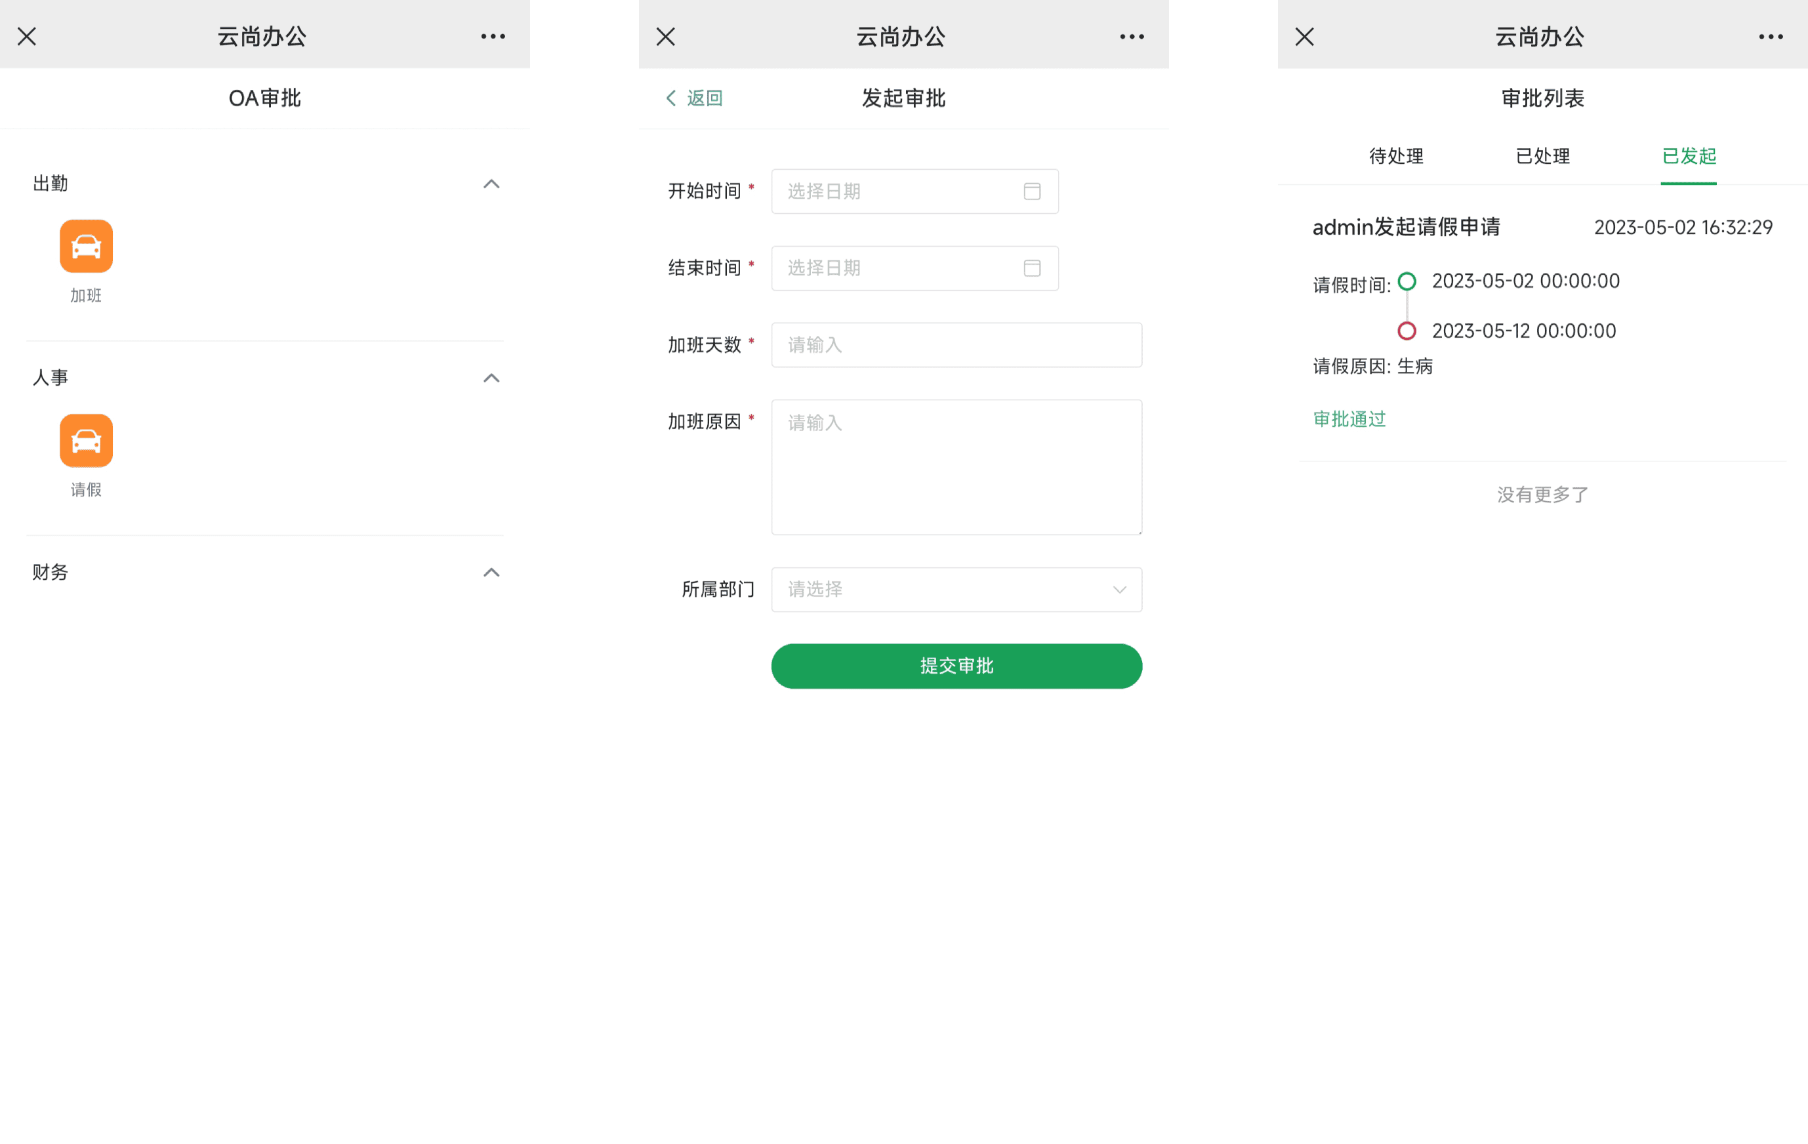Viewport: 1808px width, 1144px height.
Task: Switch to the 已处理 tab
Action: tap(1542, 156)
